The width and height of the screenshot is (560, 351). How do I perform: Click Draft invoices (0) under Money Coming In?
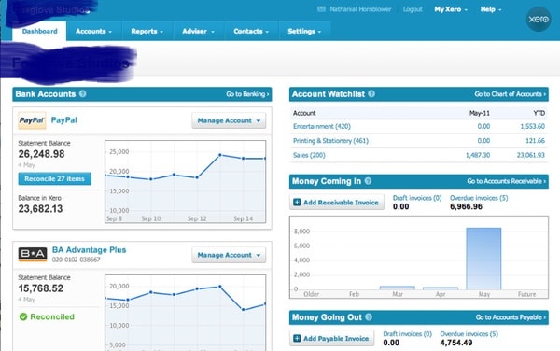tap(417, 198)
